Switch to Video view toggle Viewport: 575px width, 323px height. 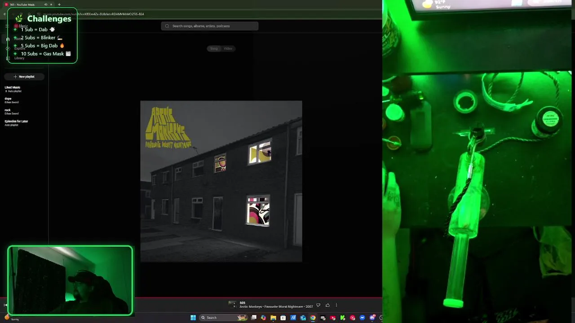[x=228, y=48]
